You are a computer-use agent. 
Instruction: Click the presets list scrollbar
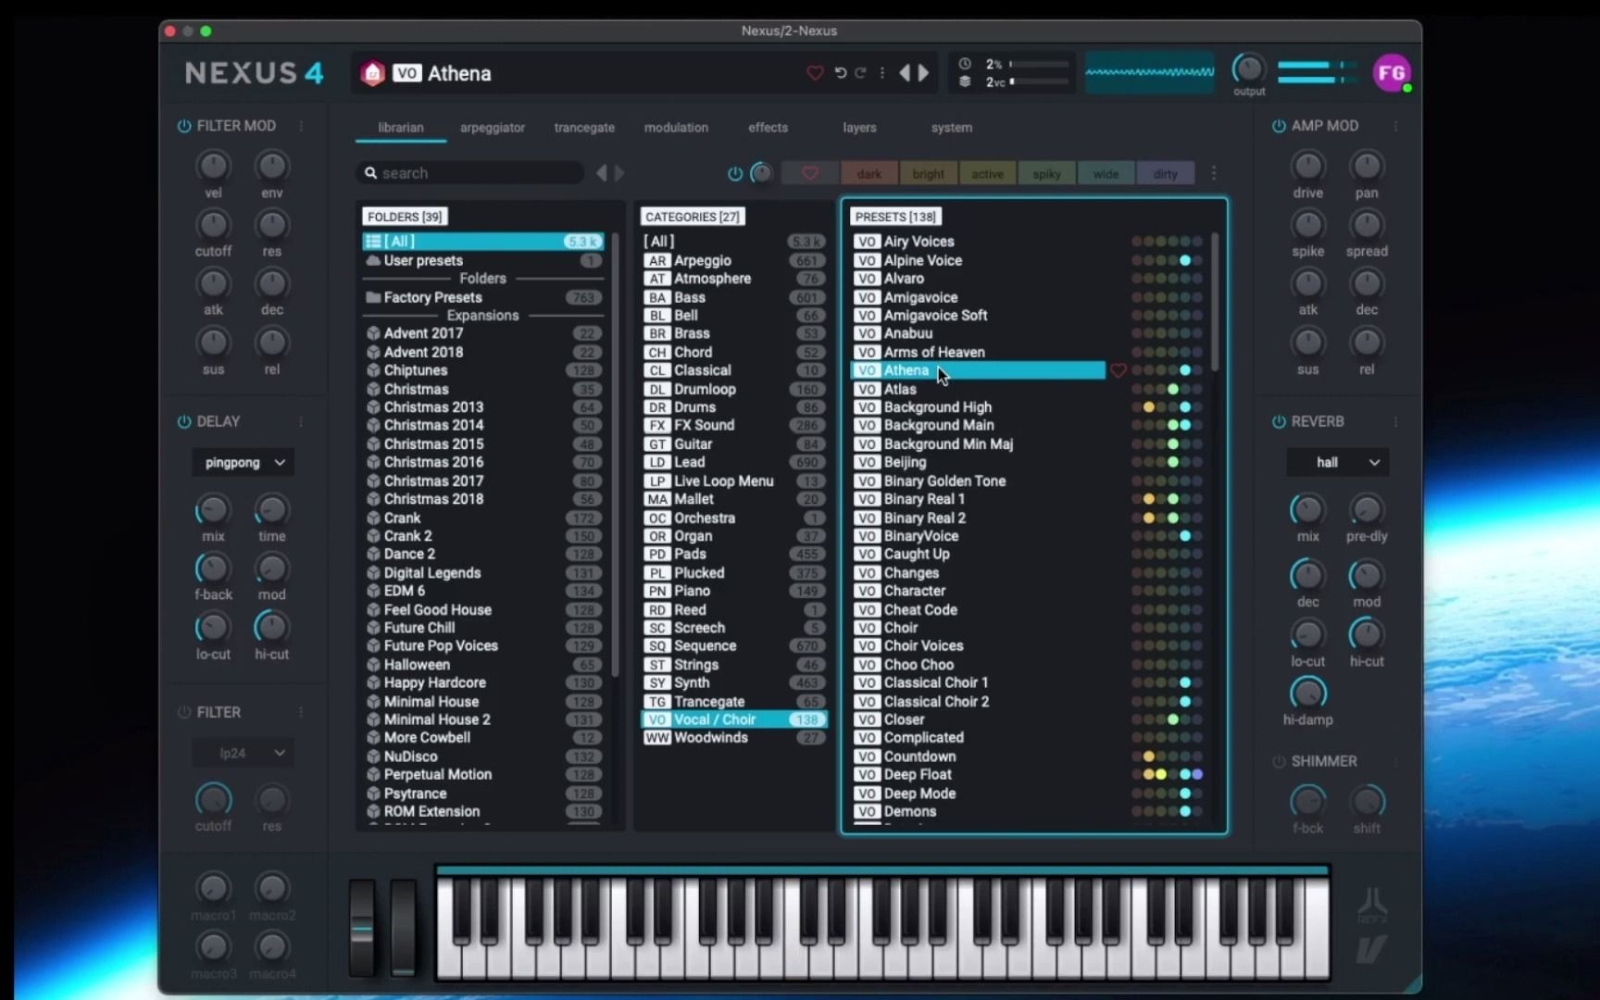click(x=1215, y=302)
